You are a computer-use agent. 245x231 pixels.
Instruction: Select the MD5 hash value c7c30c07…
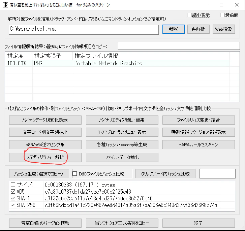click(x=88, y=192)
